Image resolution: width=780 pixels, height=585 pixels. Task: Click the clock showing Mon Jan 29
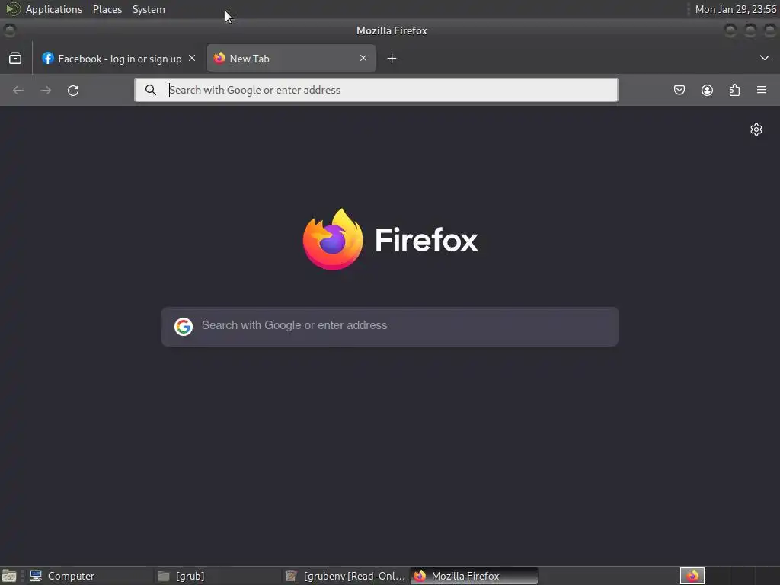pos(735,9)
